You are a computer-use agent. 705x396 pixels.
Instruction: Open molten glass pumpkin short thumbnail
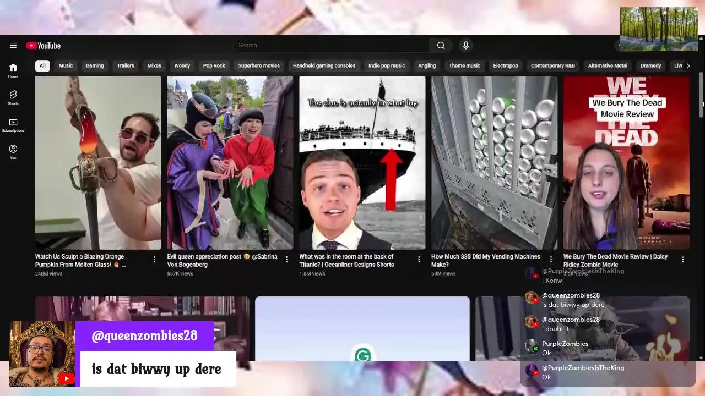(98, 163)
